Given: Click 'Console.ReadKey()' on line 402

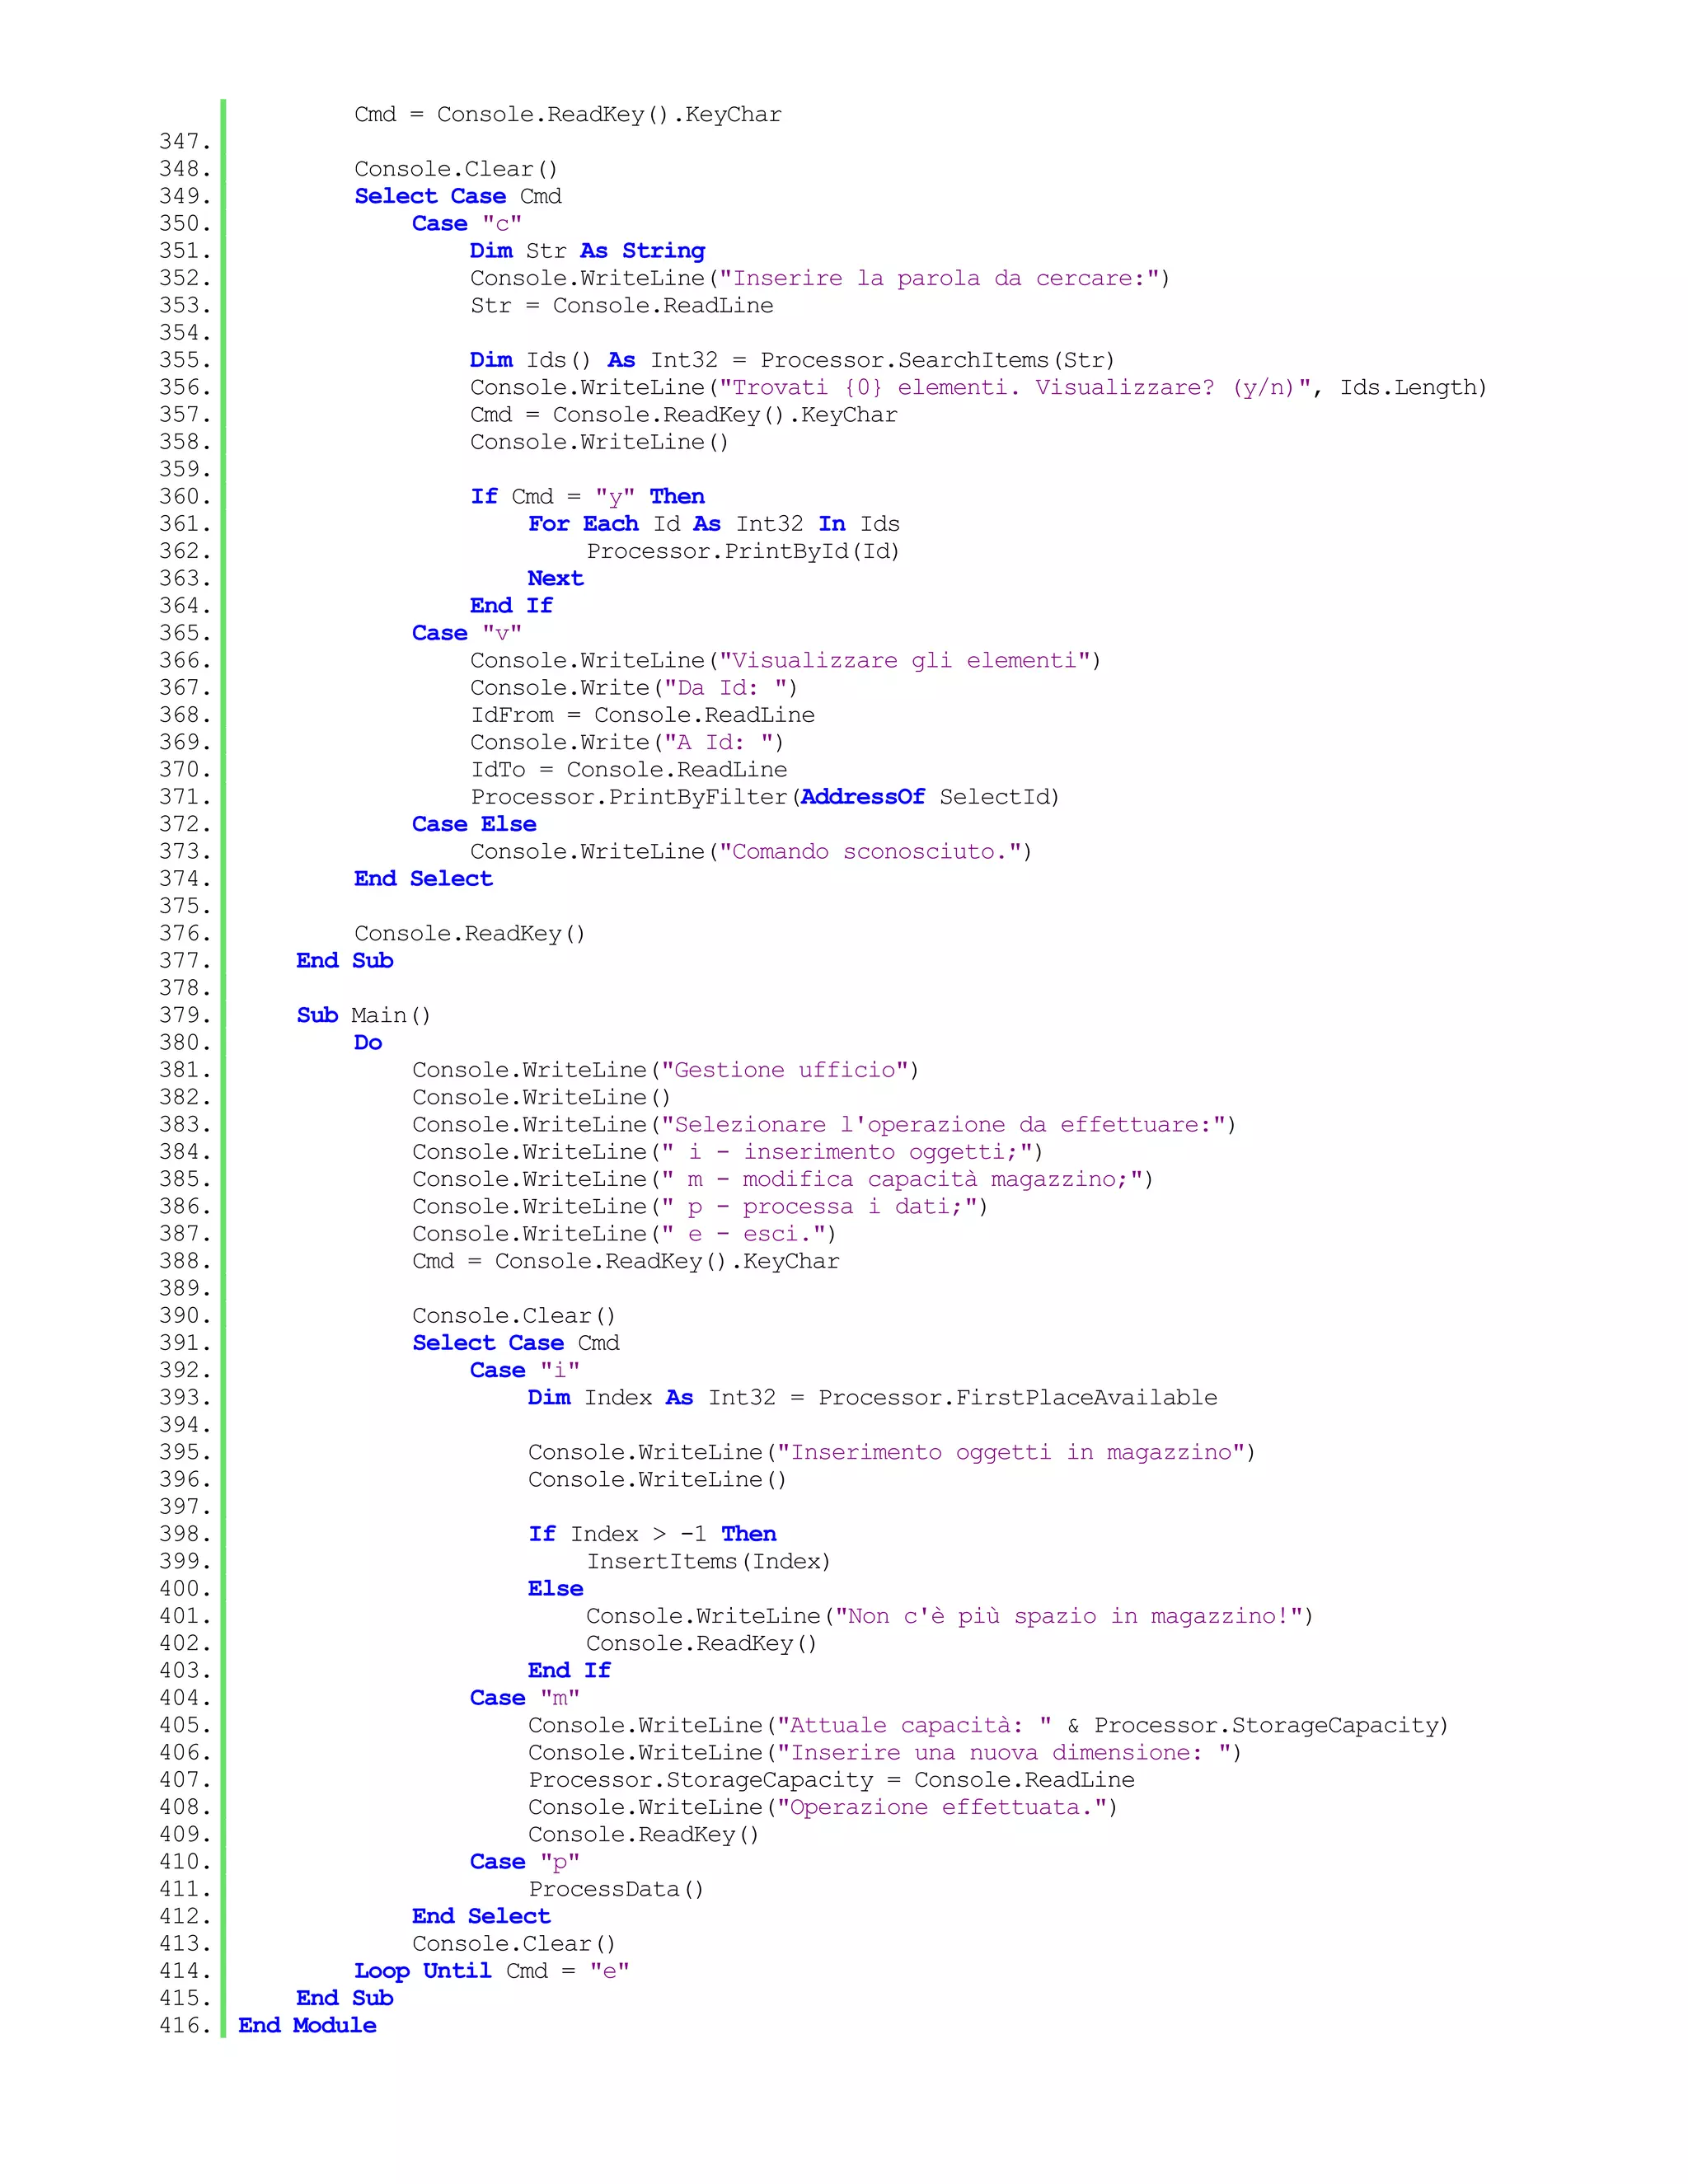Looking at the screenshot, I should point(702,1643).
